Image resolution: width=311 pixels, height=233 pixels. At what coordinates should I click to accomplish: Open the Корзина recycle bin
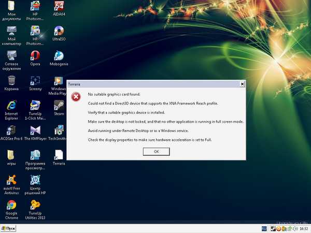click(x=11, y=83)
